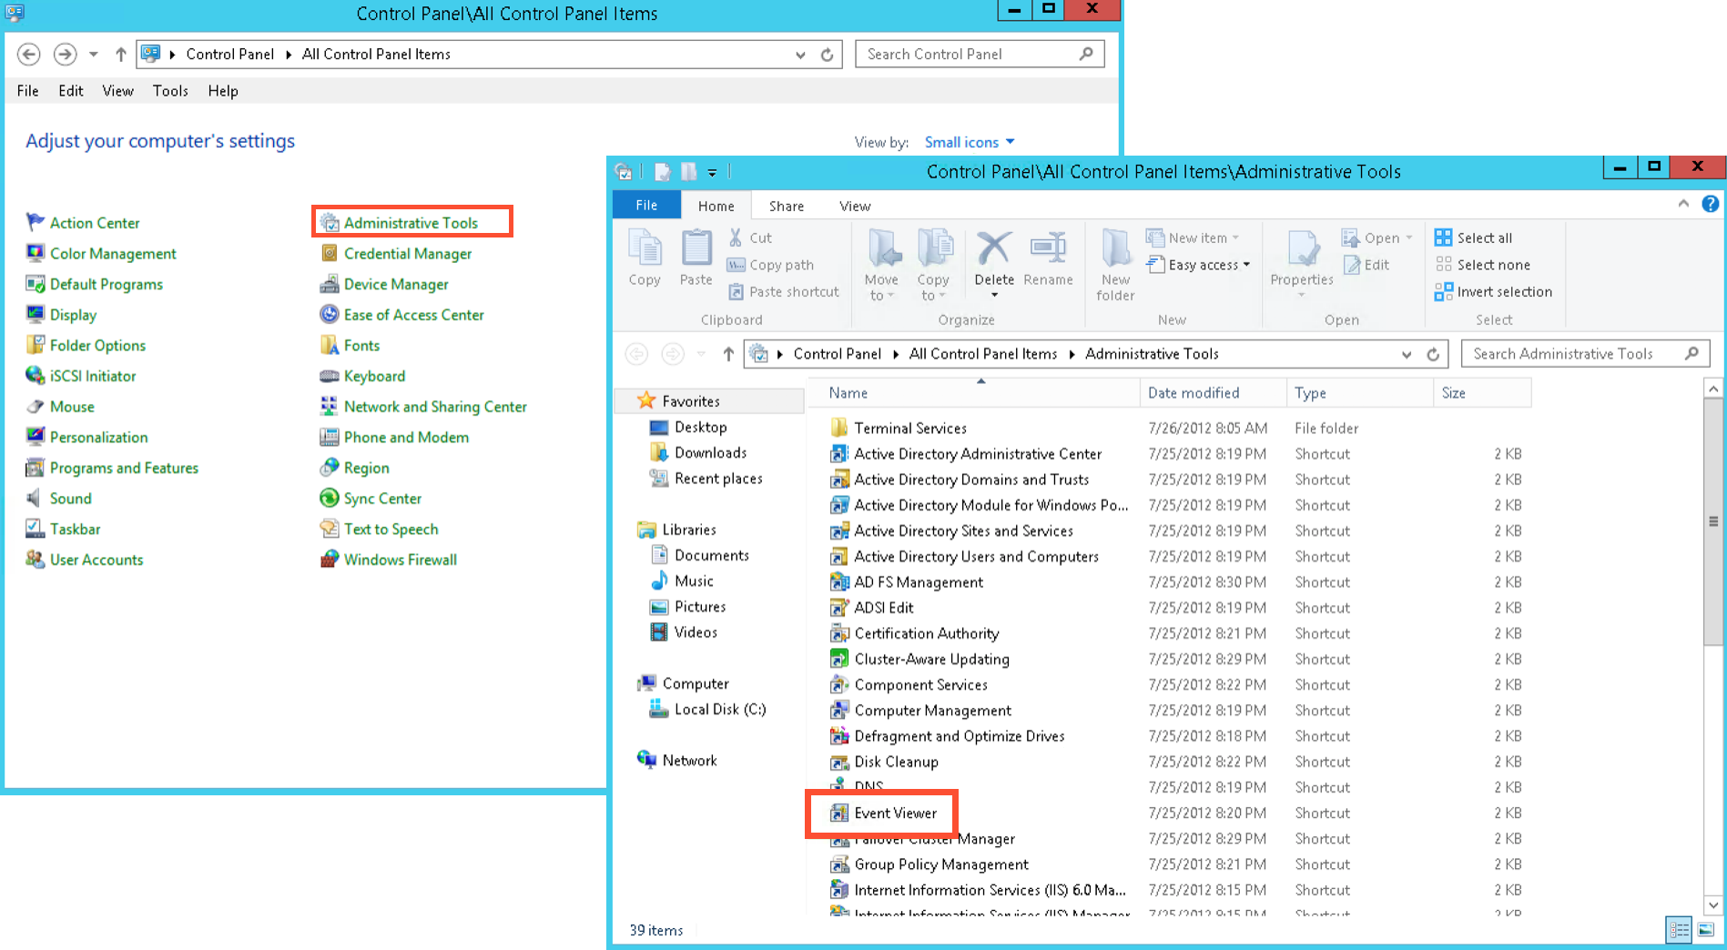Click the Search Administrative Tools field
1727x950 pixels.
pos(1585,354)
